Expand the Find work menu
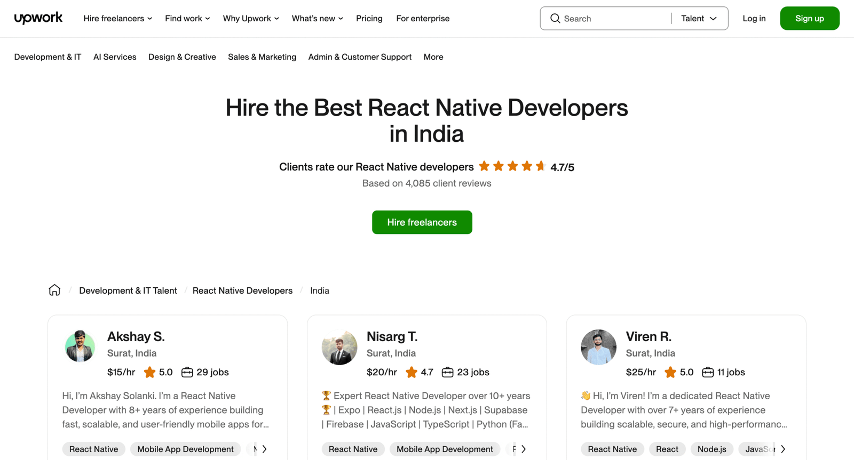The height and width of the screenshot is (460, 854). coord(187,19)
